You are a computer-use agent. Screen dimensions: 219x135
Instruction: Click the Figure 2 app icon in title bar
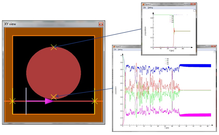pyautogui.click(x=114, y=47)
